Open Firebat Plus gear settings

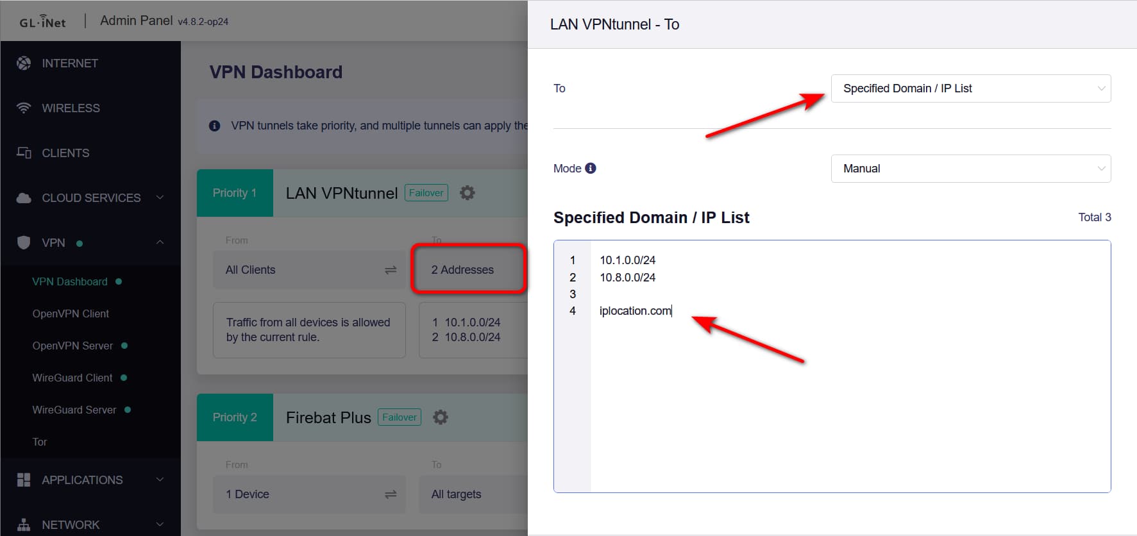point(440,417)
